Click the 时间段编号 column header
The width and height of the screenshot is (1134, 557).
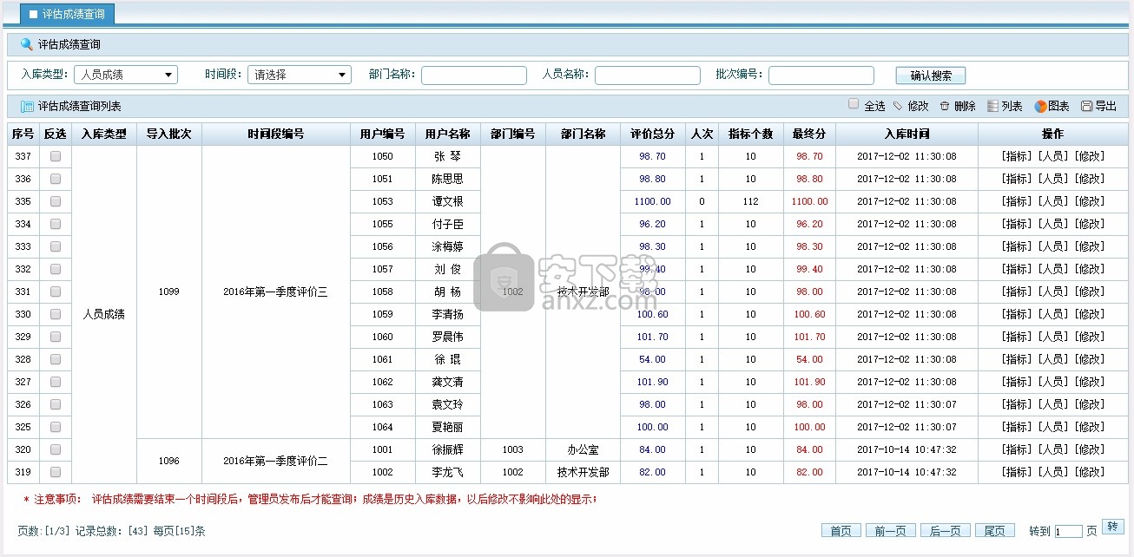[276, 134]
